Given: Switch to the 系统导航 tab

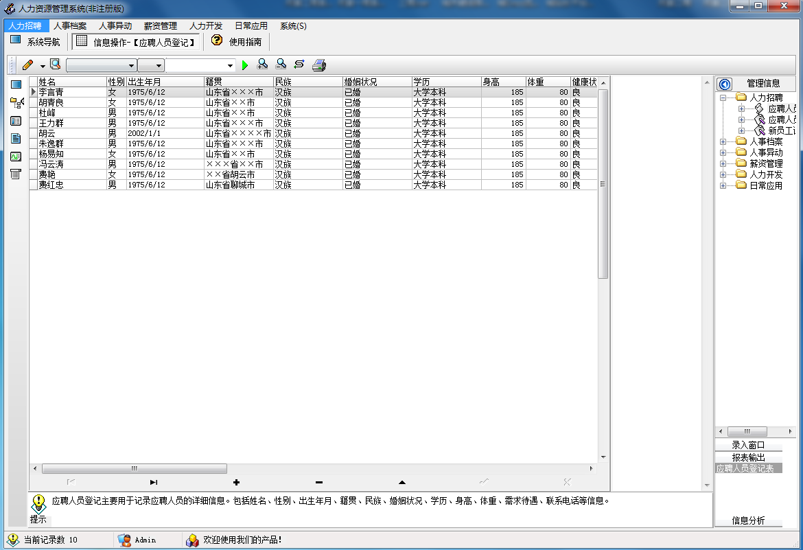Looking at the screenshot, I should (36, 41).
